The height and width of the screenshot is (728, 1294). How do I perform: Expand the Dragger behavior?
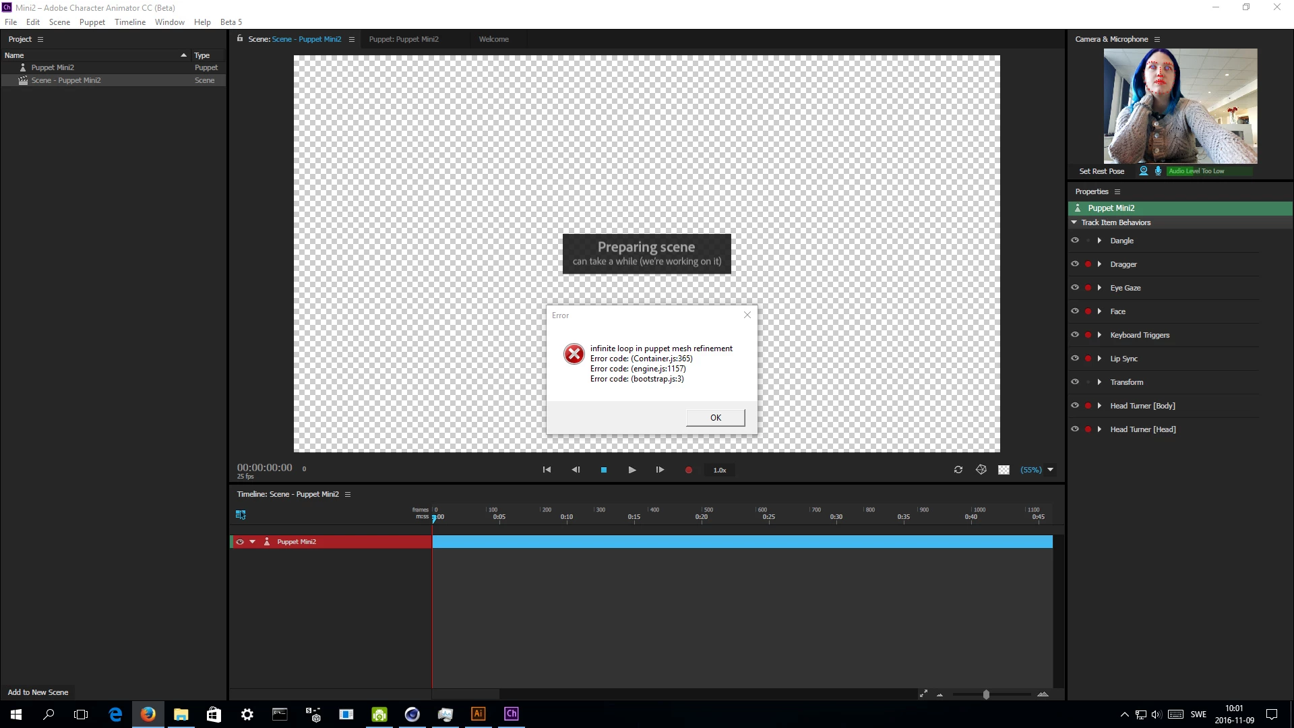pyautogui.click(x=1099, y=264)
